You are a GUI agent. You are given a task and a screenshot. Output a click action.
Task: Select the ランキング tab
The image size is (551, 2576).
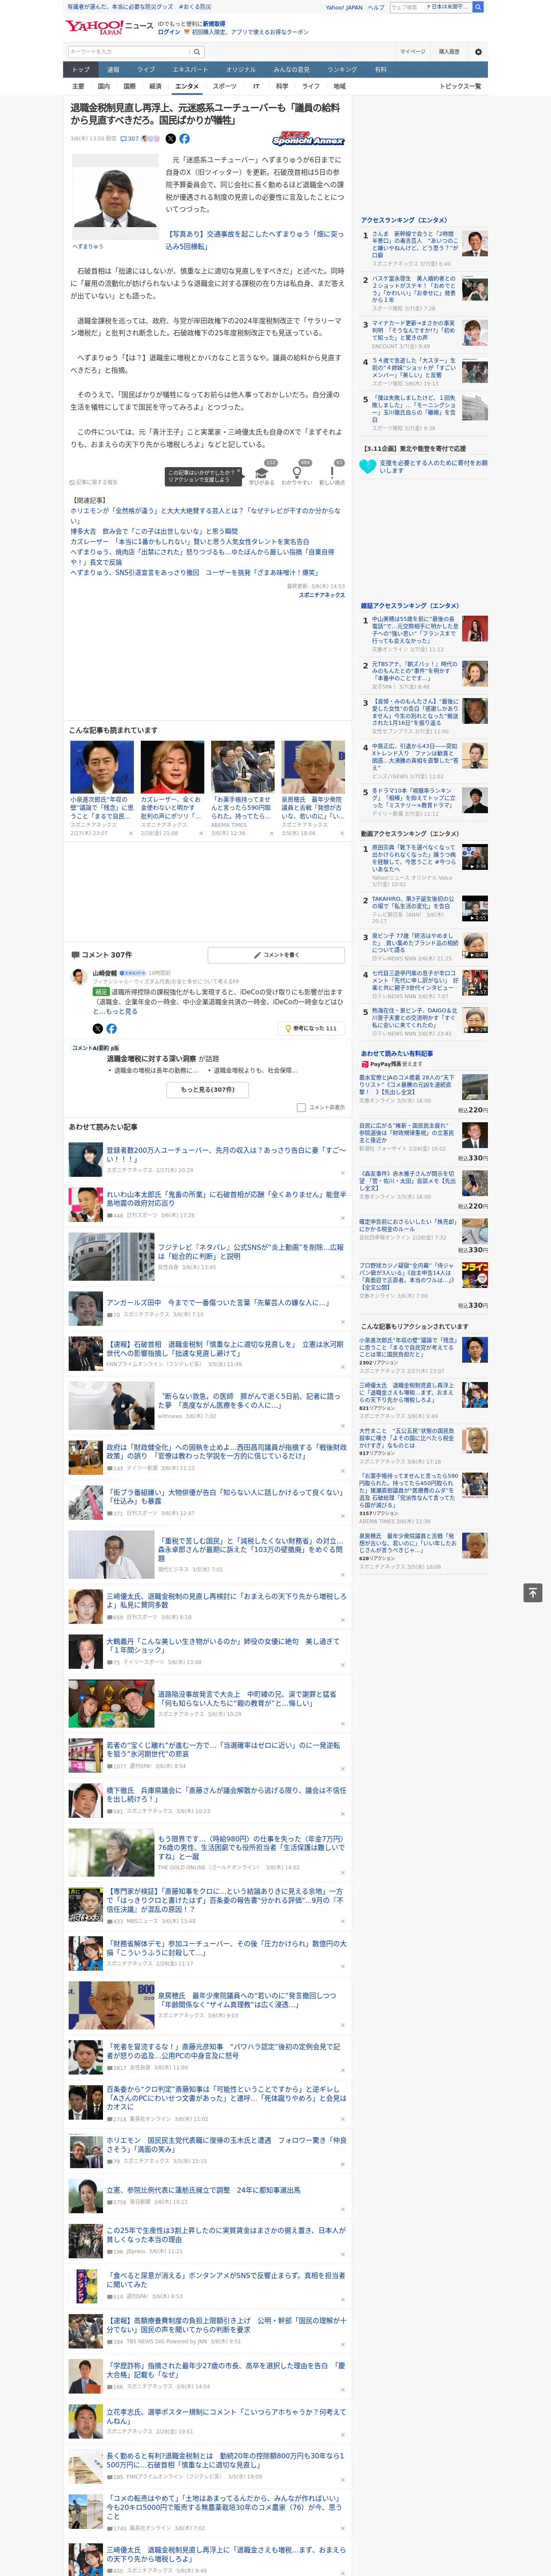pos(342,69)
